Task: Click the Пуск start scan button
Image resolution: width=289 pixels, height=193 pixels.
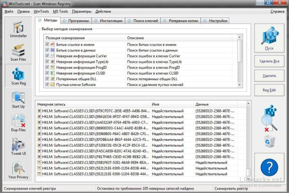Action: pyautogui.click(x=269, y=38)
